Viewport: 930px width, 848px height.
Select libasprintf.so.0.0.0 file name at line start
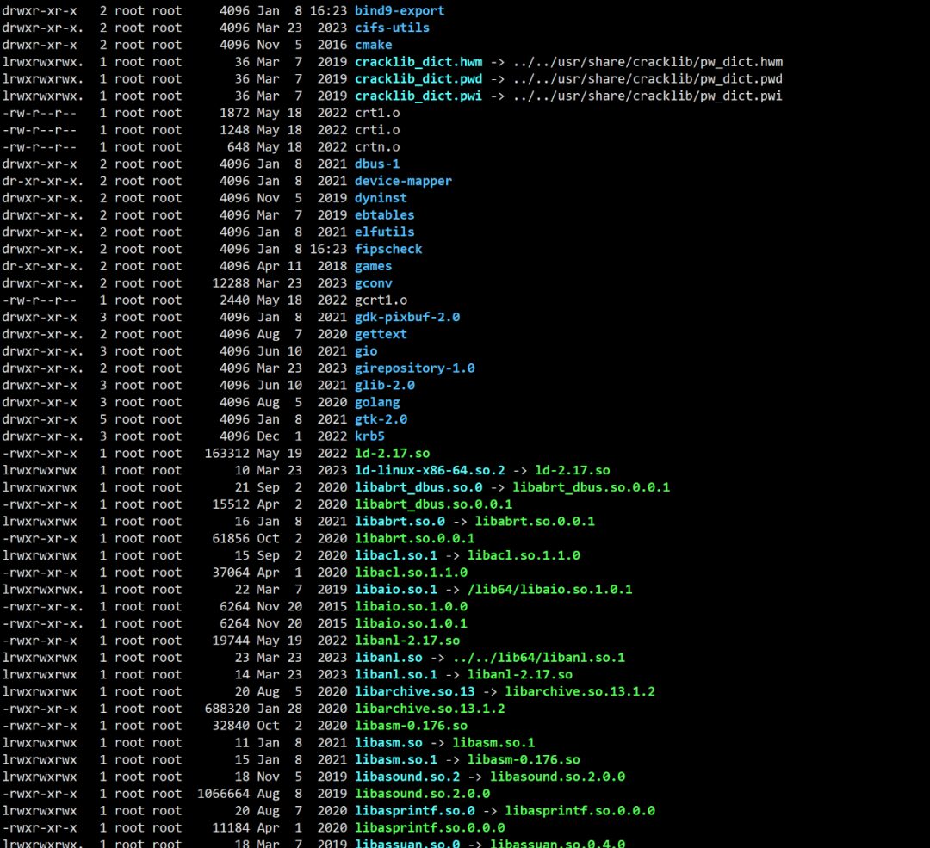pos(430,828)
